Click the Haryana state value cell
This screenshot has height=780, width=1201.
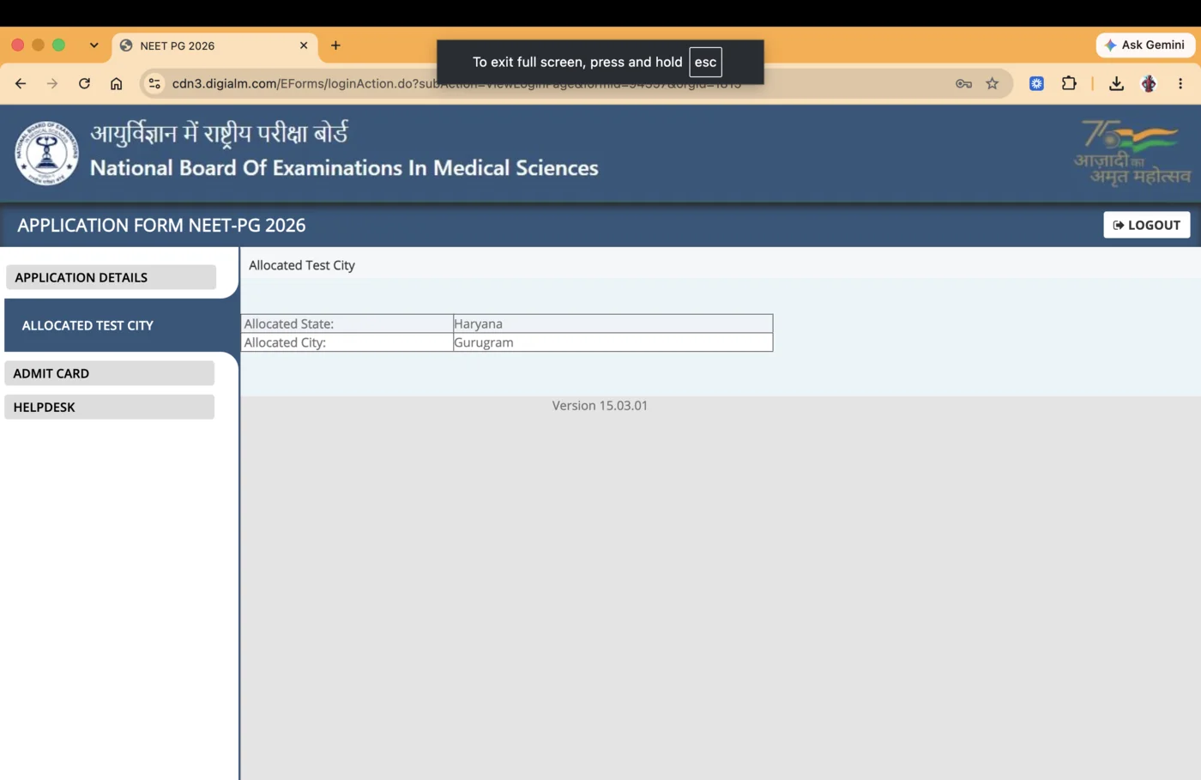(613, 323)
